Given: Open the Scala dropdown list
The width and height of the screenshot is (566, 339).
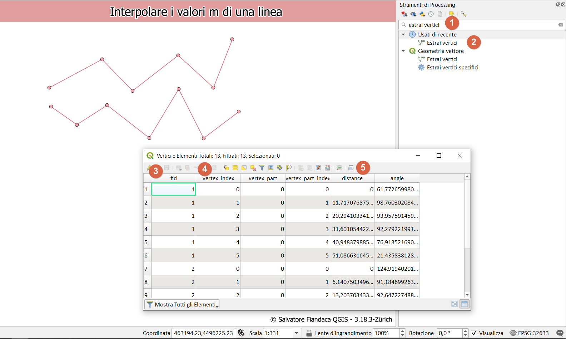Looking at the screenshot, I should (296, 333).
